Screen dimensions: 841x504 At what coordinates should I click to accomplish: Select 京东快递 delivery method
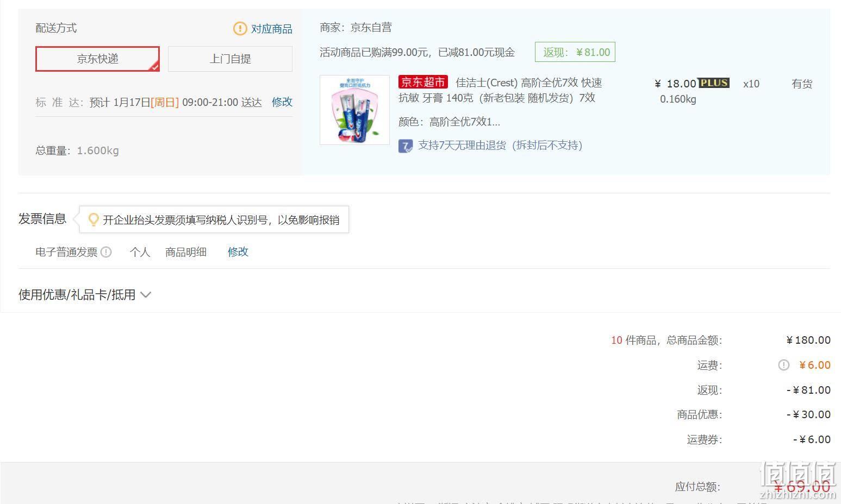tap(97, 59)
